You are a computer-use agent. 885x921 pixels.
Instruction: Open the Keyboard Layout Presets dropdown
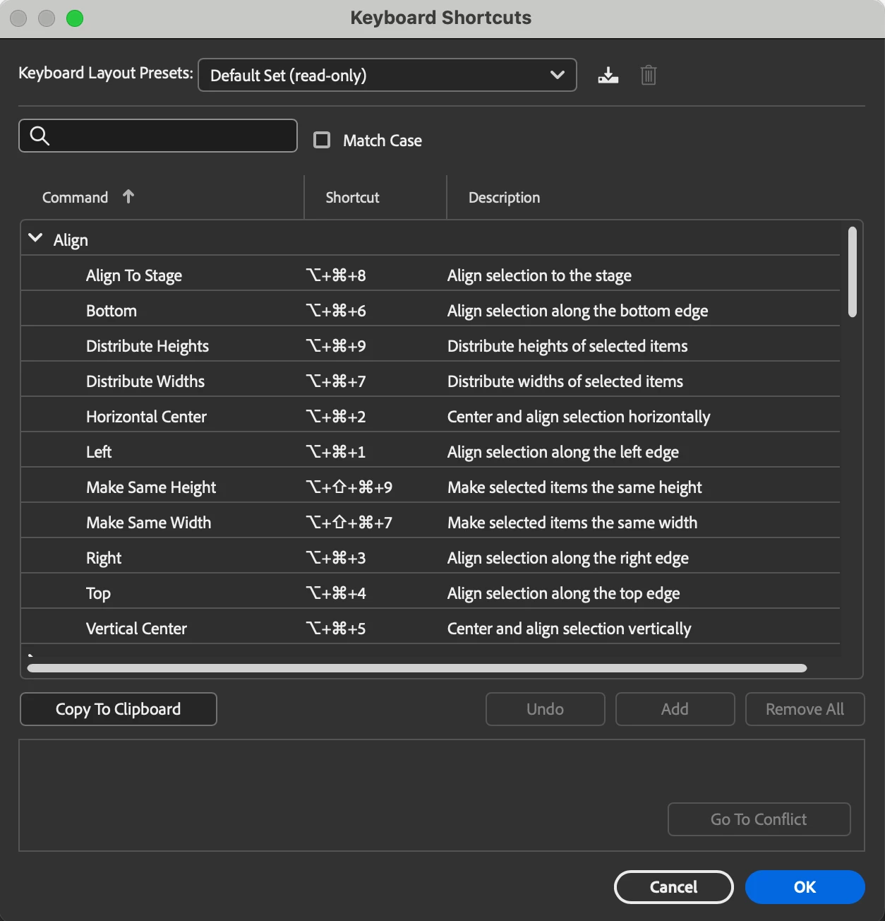[x=387, y=75]
